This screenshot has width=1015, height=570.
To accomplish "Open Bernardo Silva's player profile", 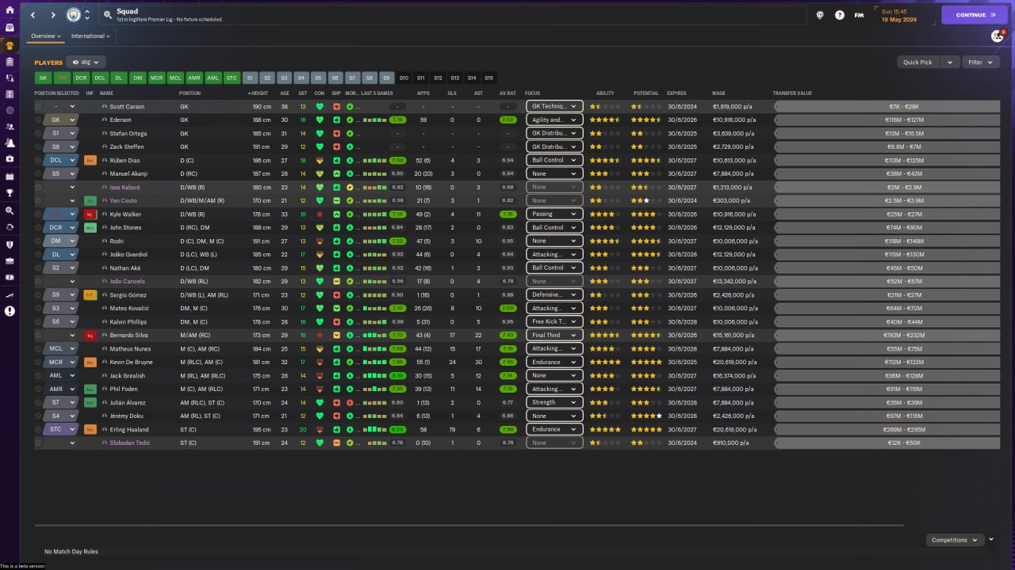I will 131,336.
